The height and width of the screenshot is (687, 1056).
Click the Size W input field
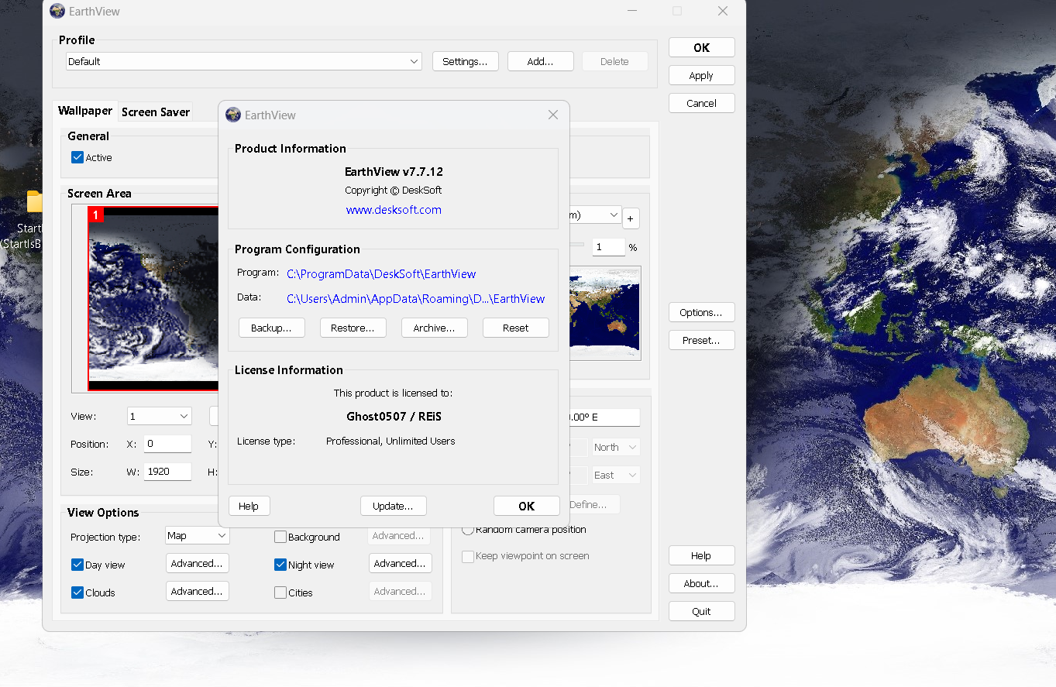[167, 471]
